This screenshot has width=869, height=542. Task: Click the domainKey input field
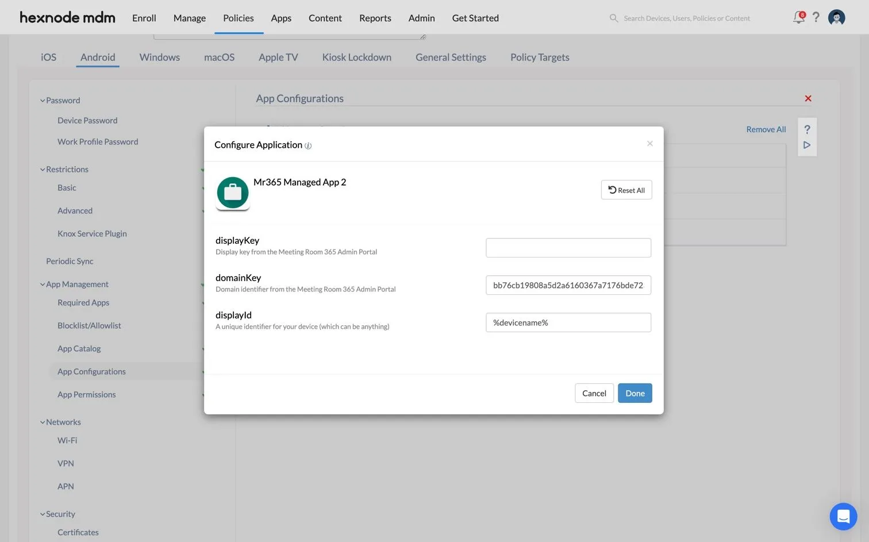(568, 285)
